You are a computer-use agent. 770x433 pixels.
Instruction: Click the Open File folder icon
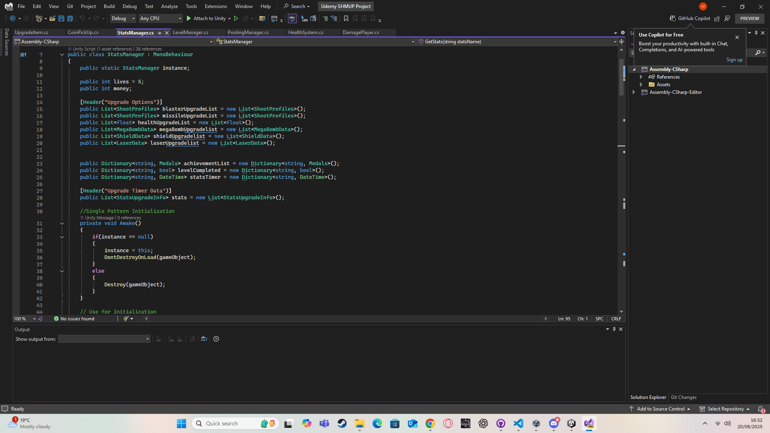pyautogui.click(x=52, y=18)
